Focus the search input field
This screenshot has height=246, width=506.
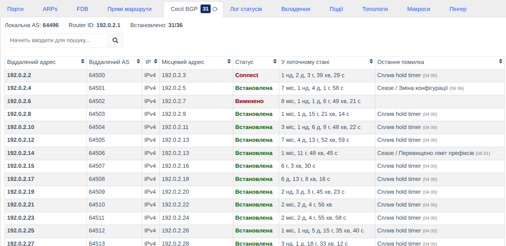coord(56,41)
